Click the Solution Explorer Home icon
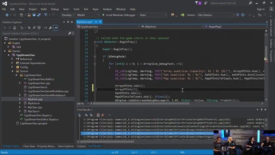 pyautogui.click(x=15, y=28)
